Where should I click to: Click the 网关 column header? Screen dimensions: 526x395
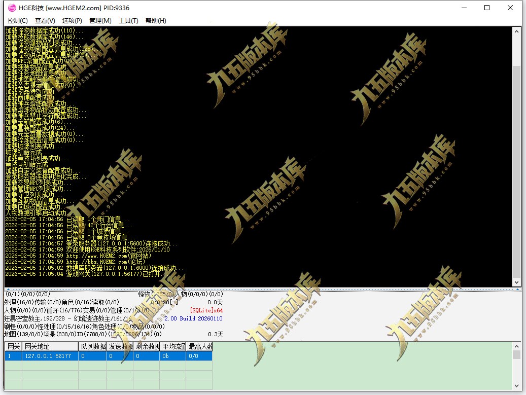coord(13,346)
